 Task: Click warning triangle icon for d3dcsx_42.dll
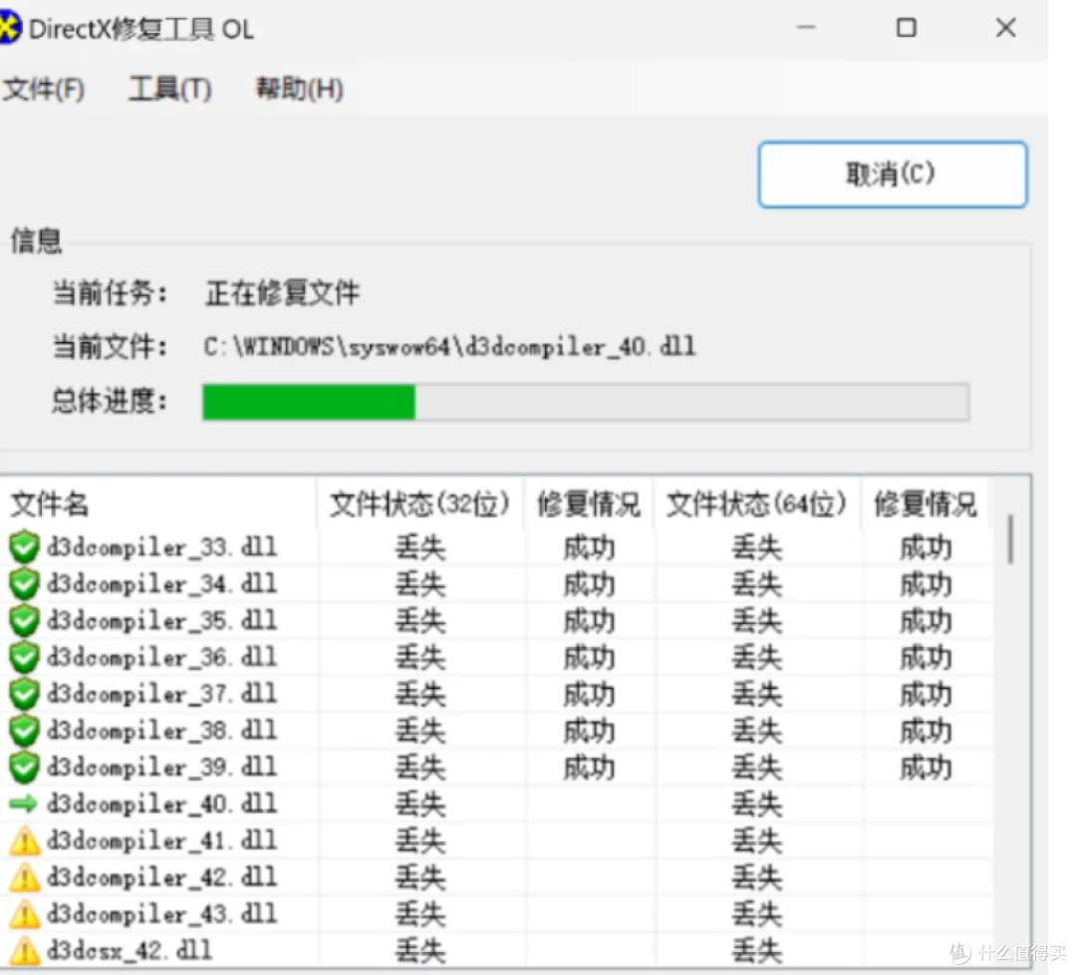point(24,951)
